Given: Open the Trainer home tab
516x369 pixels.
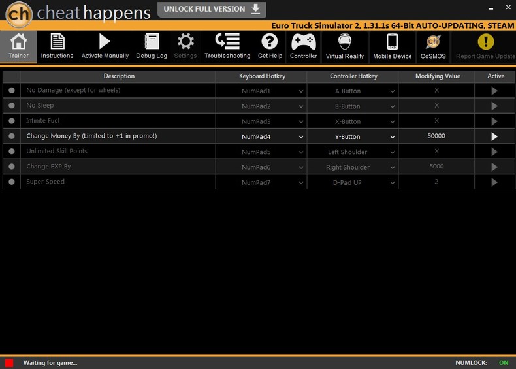Looking at the screenshot, I should (18, 46).
